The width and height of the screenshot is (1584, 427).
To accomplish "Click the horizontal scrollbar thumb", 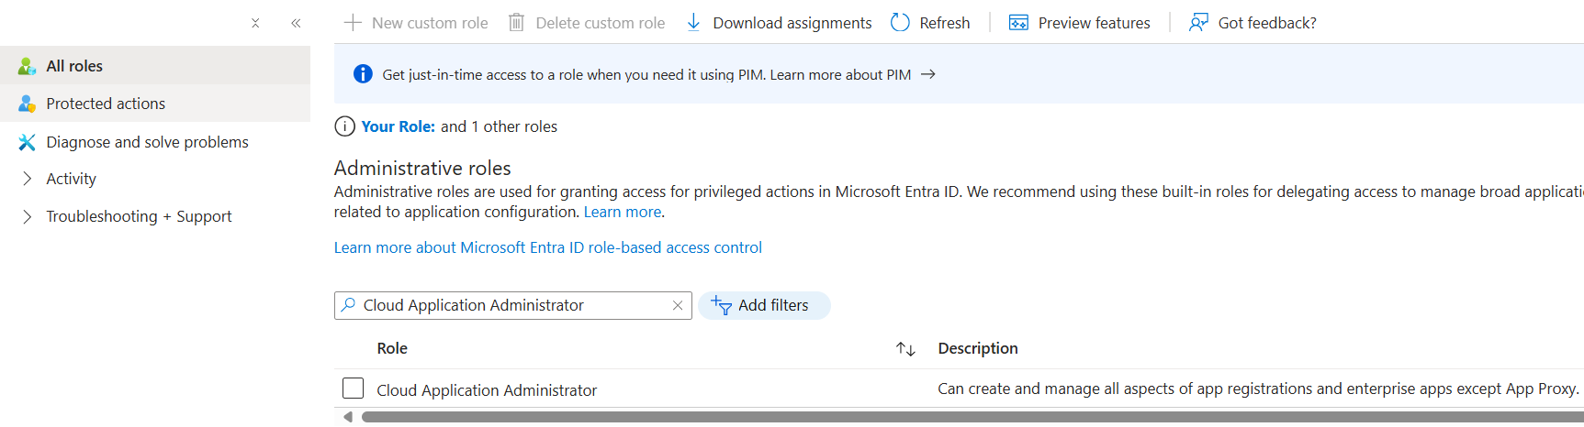I will [x=972, y=417].
